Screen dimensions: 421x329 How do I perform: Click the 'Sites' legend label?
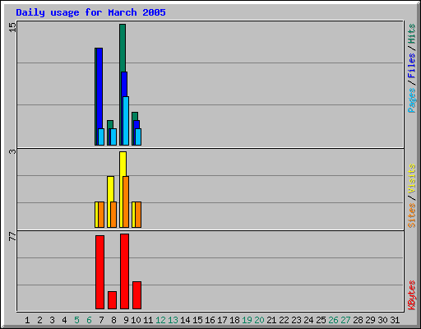click(x=411, y=215)
